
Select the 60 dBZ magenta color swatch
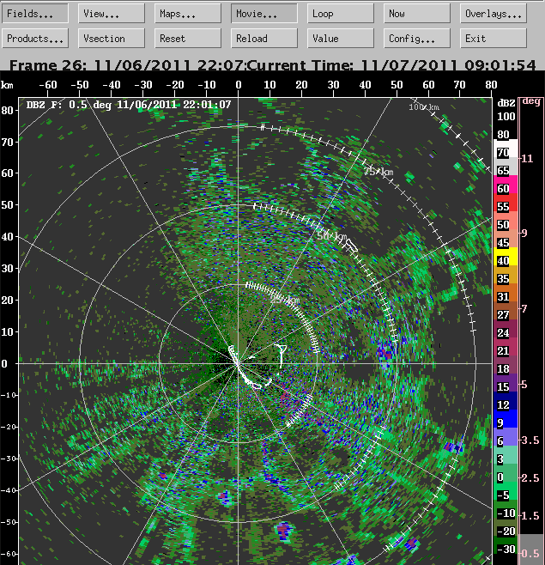click(x=506, y=185)
